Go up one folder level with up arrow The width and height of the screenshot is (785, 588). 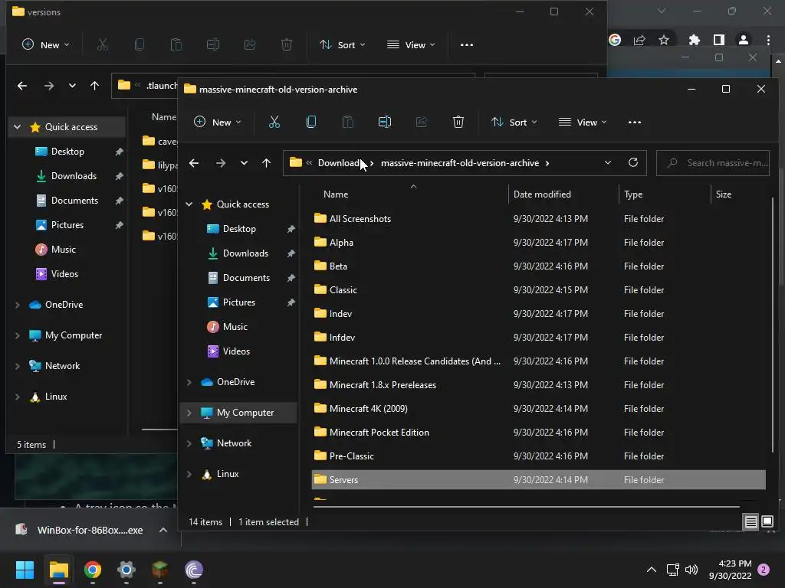pos(267,163)
